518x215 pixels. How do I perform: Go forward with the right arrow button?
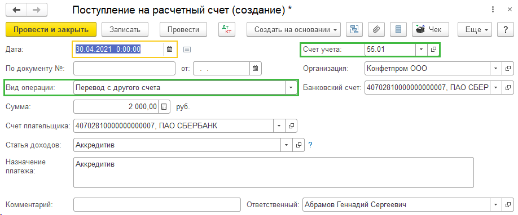click(37, 10)
